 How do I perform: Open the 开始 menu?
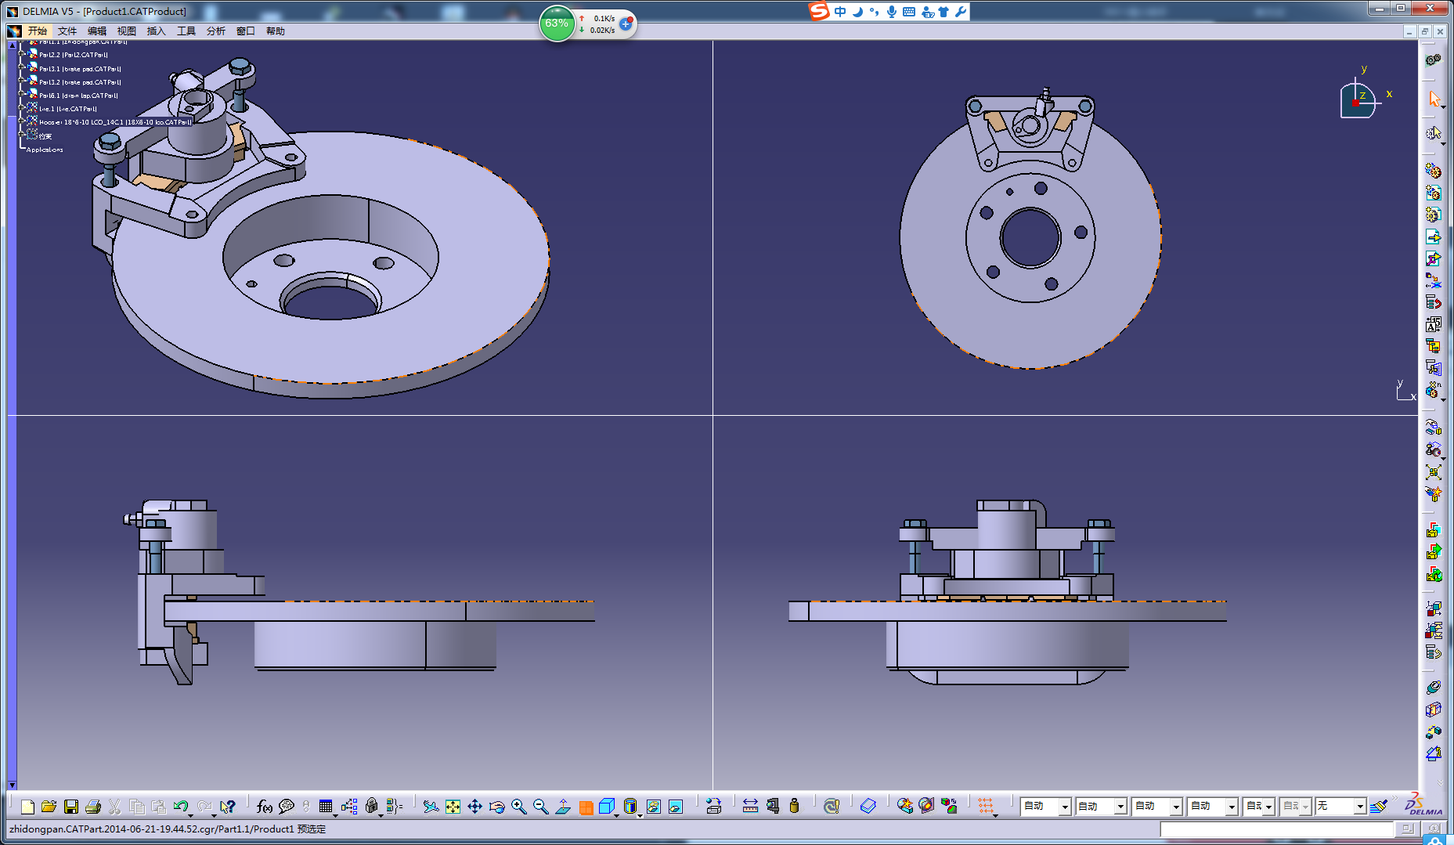pos(38,31)
